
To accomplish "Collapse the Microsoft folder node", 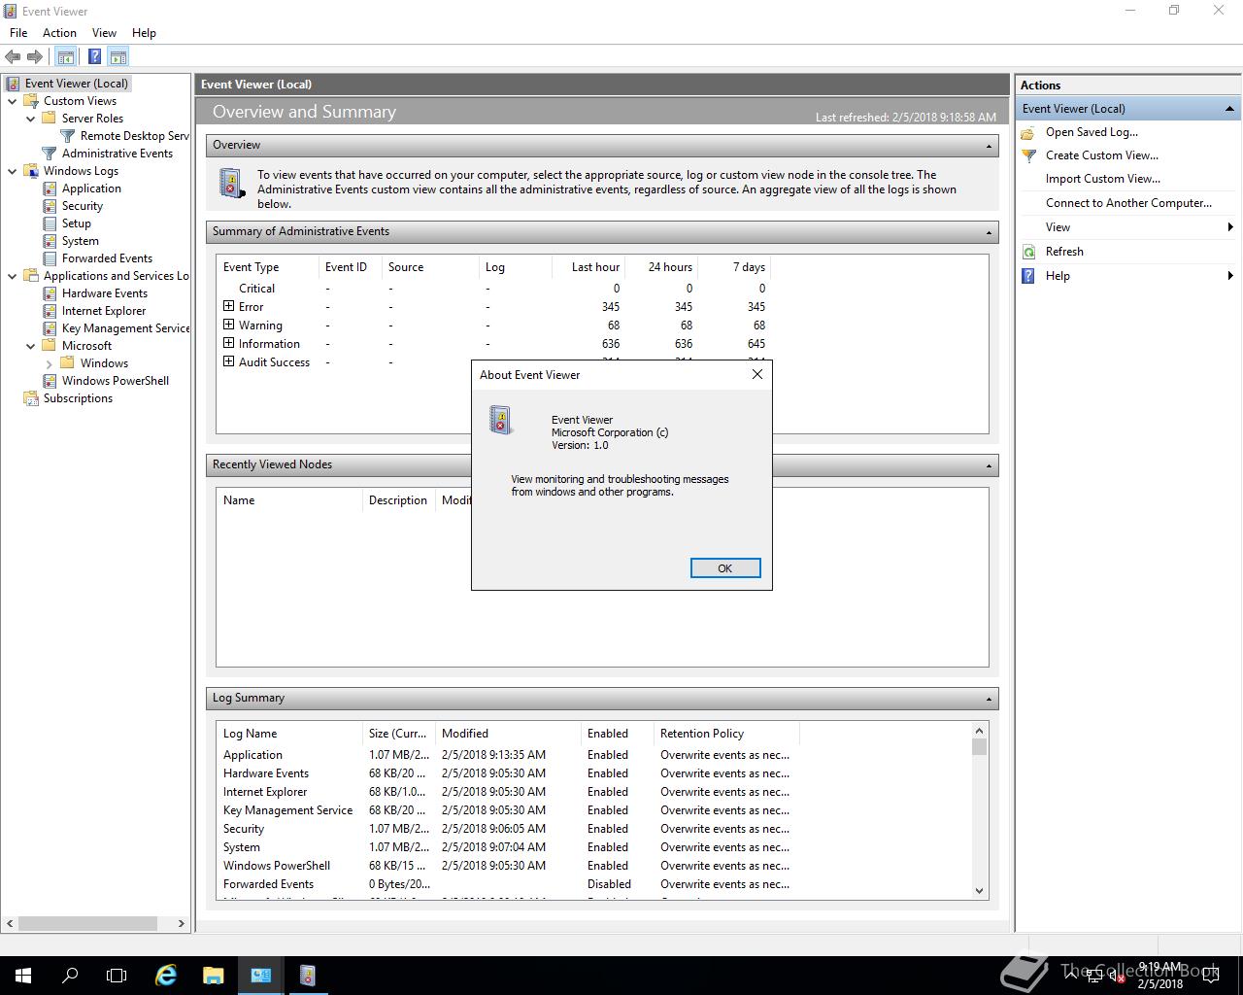I will coord(31,346).
